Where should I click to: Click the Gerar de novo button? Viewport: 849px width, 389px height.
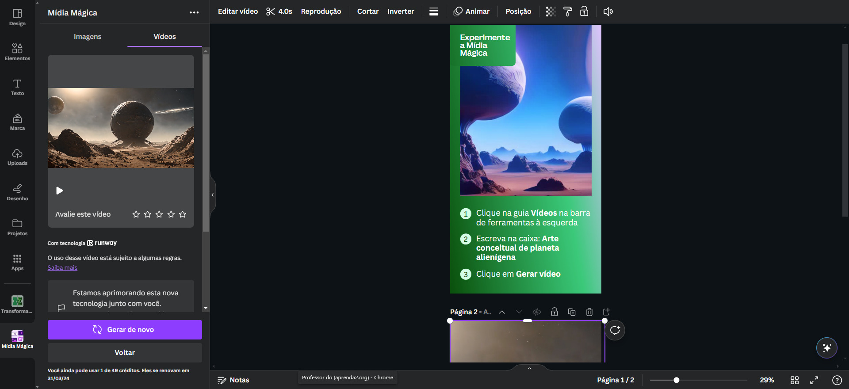pyautogui.click(x=125, y=330)
